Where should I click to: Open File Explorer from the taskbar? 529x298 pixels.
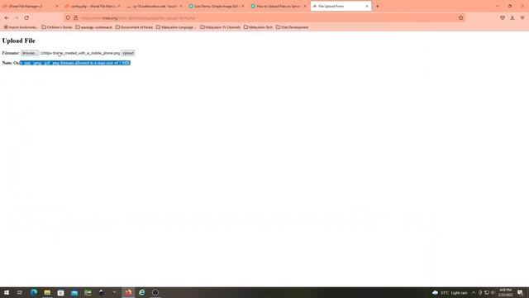pyautogui.click(x=47, y=292)
